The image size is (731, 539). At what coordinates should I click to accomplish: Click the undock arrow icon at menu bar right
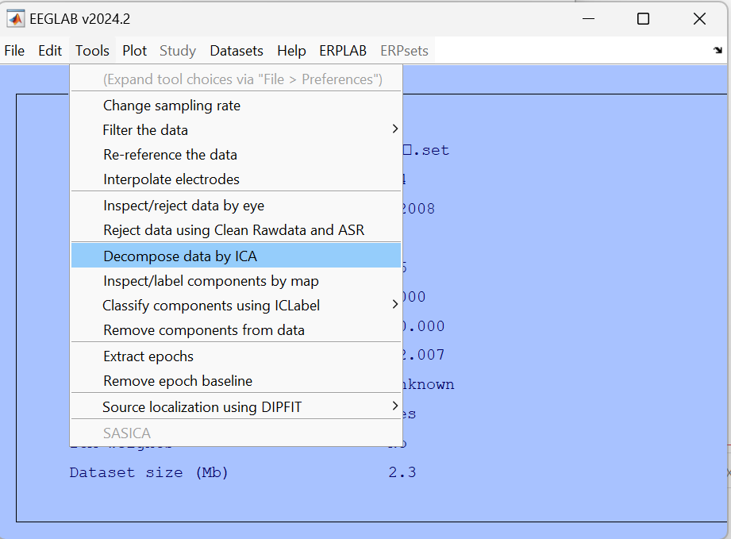(718, 50)
